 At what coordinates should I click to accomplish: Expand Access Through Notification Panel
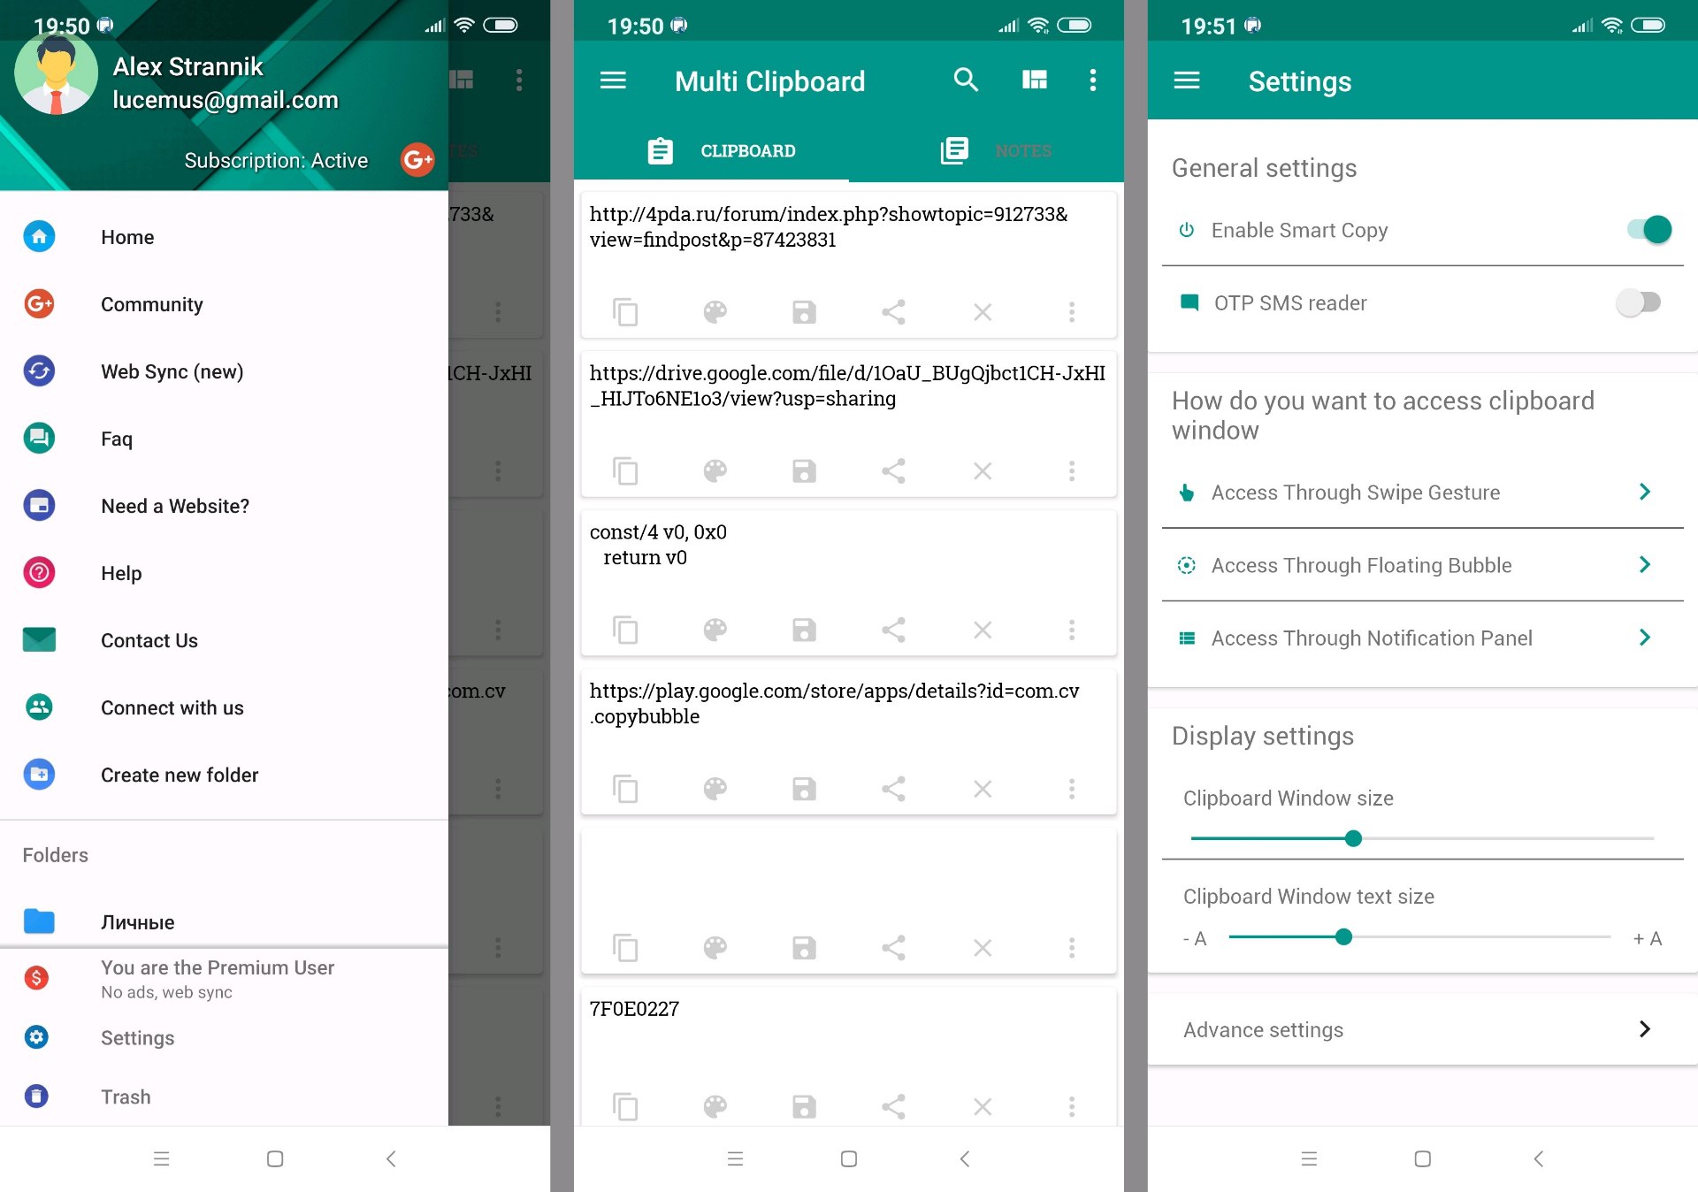pos(1422,638)
